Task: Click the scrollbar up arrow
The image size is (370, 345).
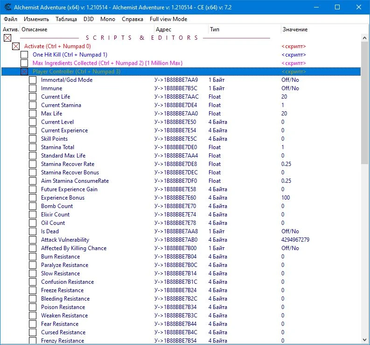Action: pyautogui.click(x=365, y=37)
